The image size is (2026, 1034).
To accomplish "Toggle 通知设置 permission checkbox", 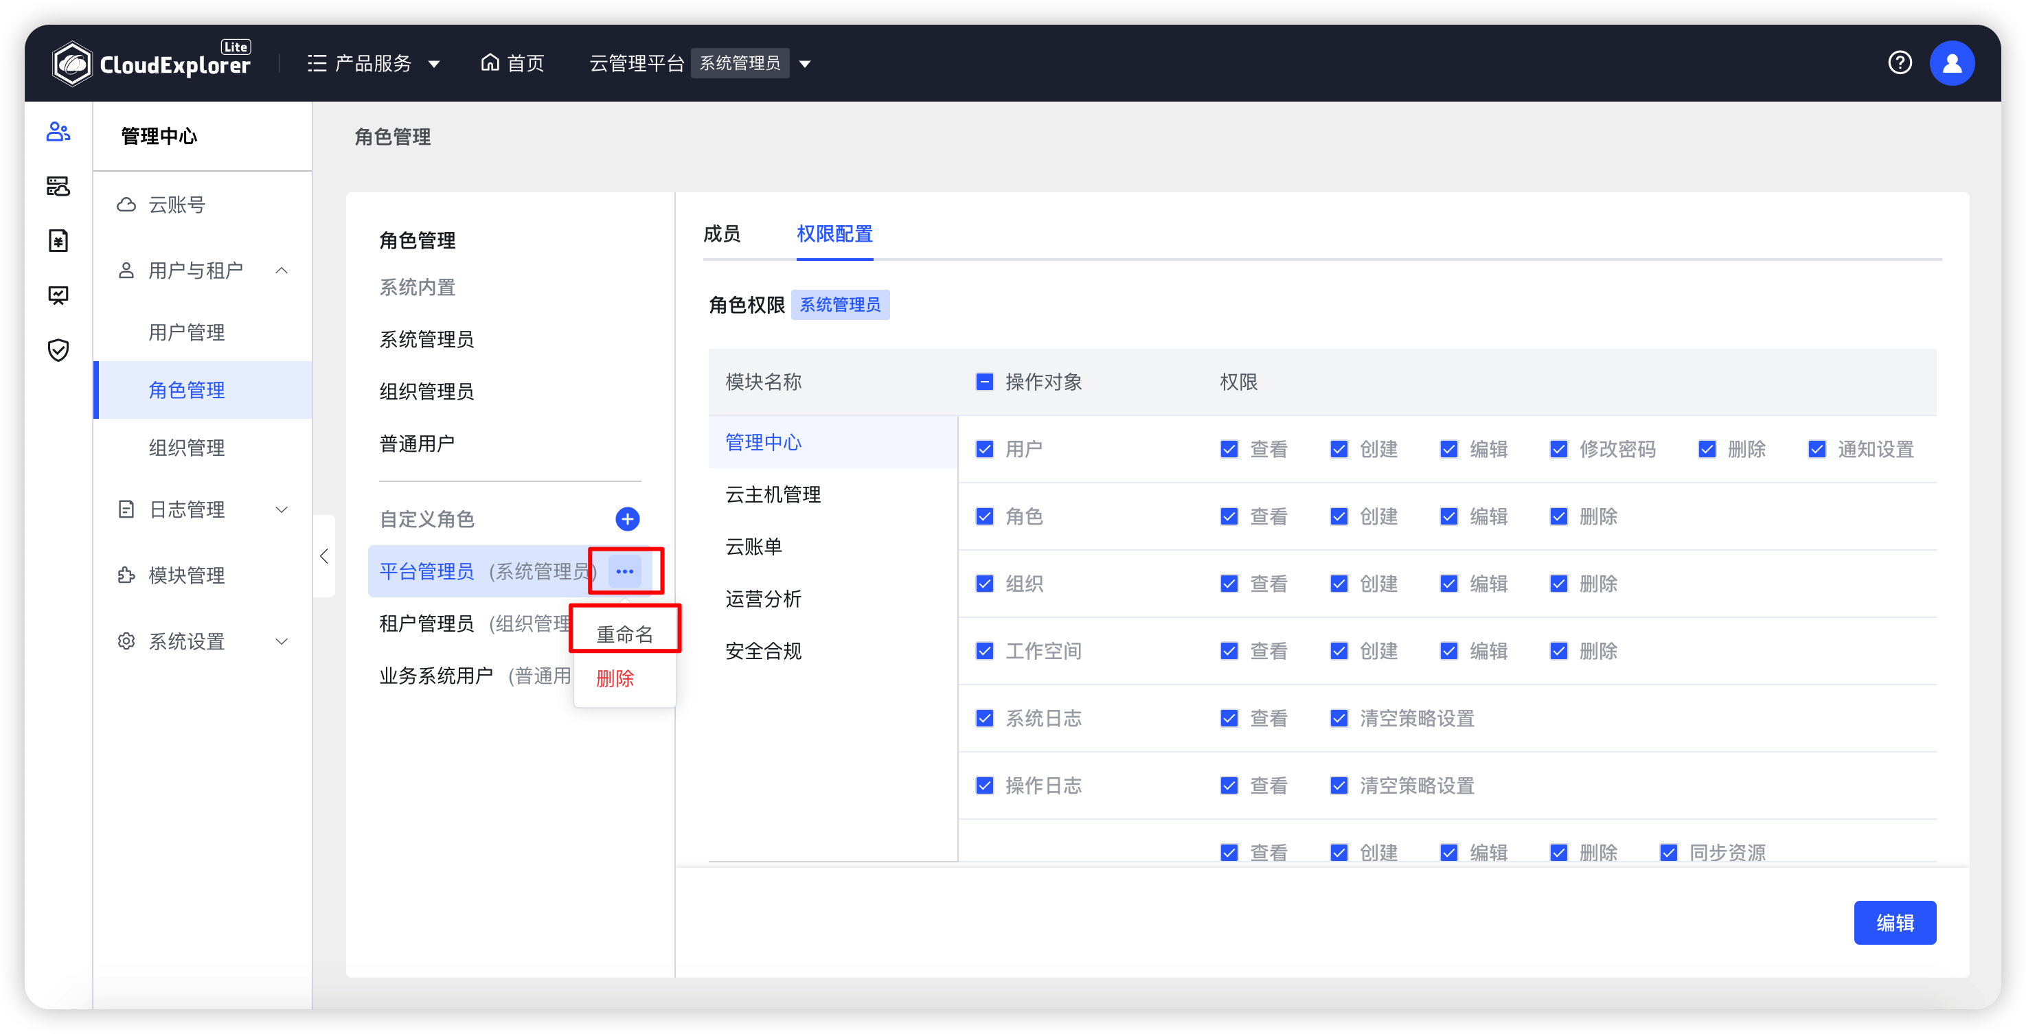I will pos(1817,449).
